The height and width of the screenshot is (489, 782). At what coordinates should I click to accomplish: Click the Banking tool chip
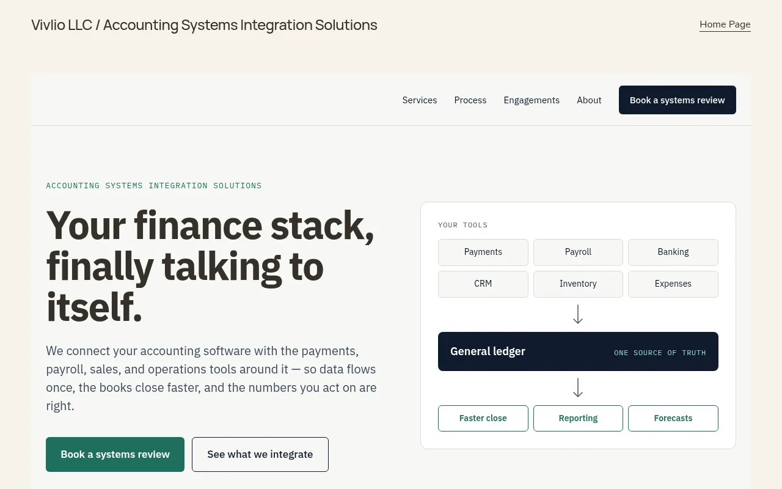pos(673,252)
